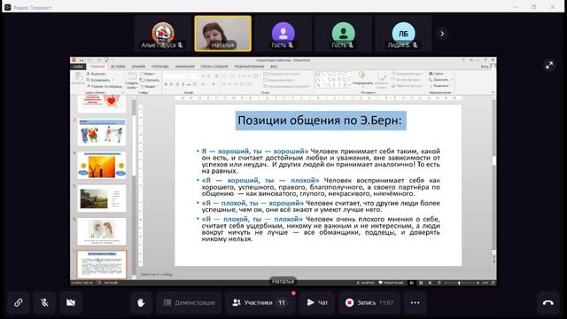Open slide thumbnail with landscape photo
This screenshot has height=319, width=567.
tap(102, 198)
